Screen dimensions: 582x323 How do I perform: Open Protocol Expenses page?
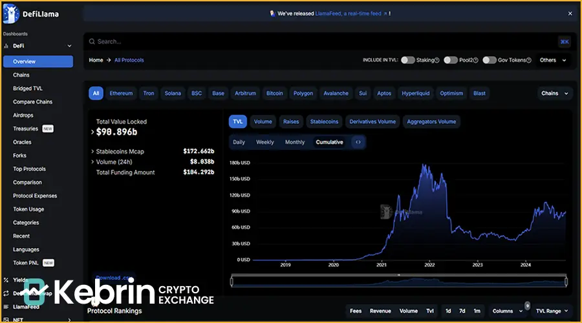35,196
